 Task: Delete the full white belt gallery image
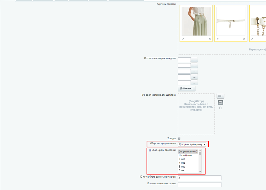[x=244, y=39]
